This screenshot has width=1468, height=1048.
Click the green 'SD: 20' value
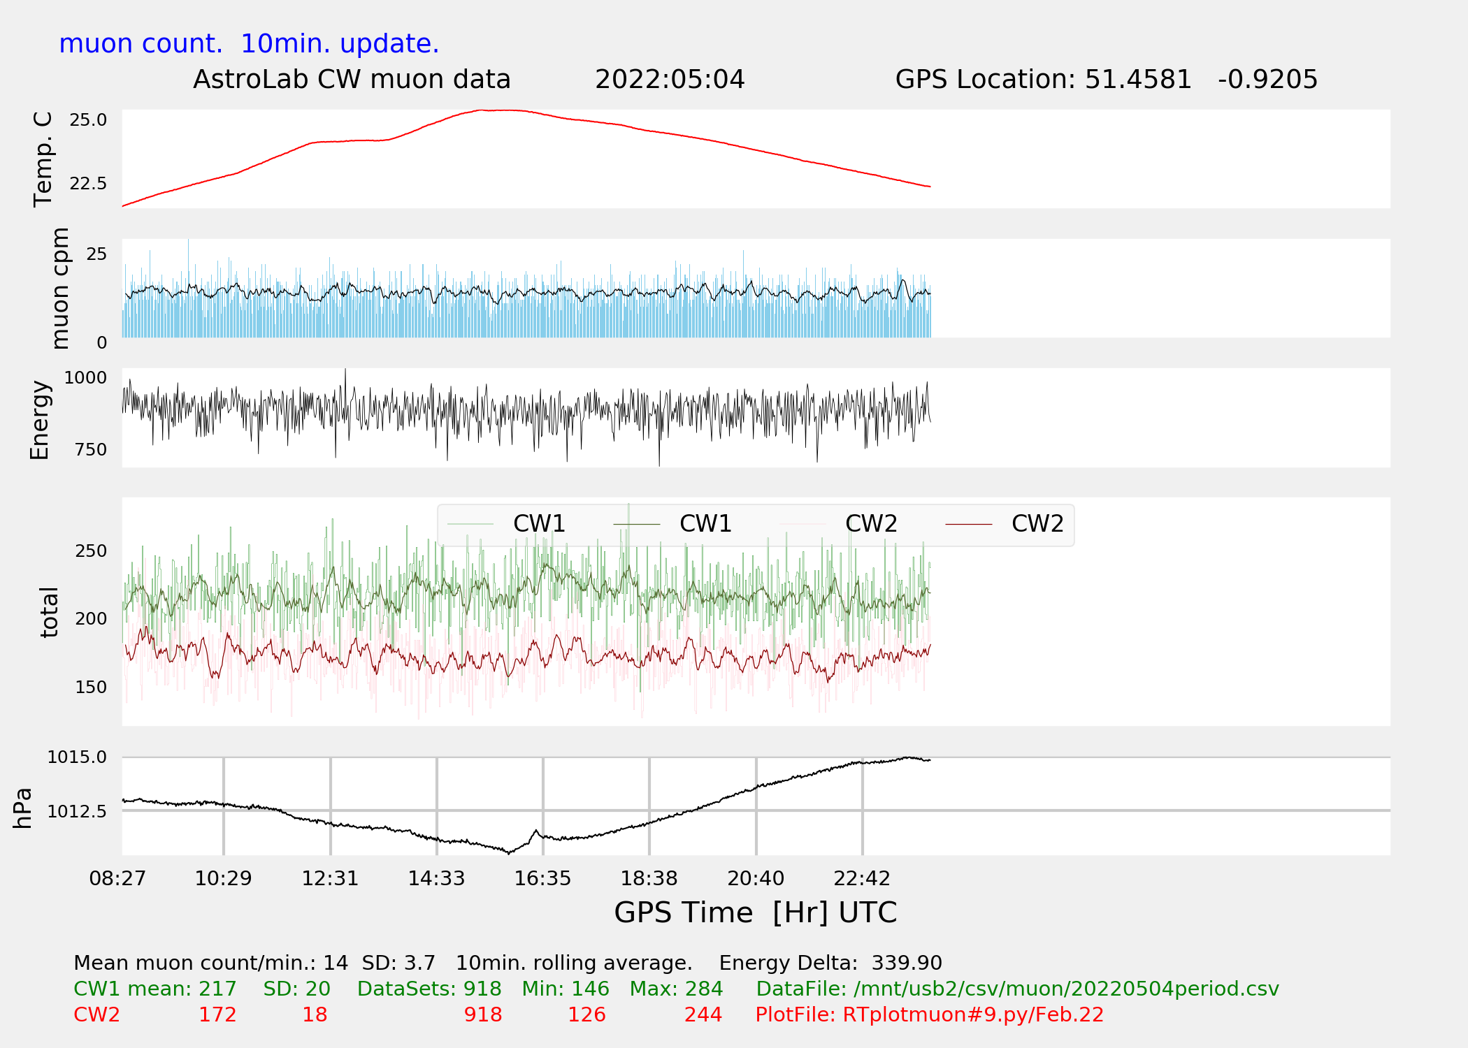tap(296, 989)
